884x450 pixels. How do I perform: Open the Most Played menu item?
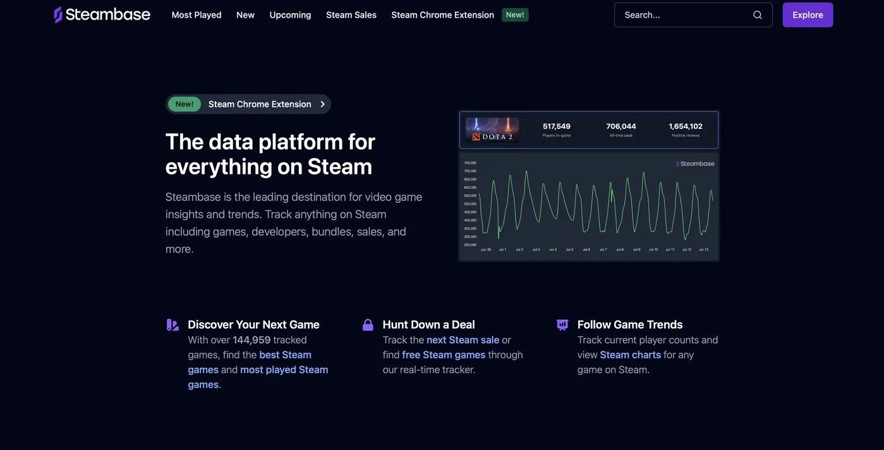coord(197,15)
